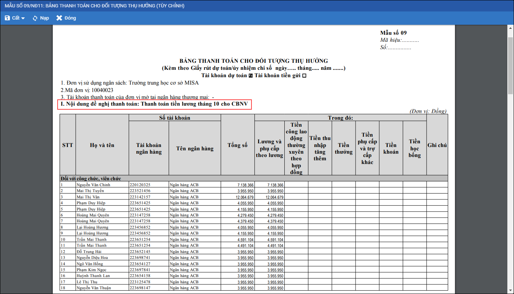Click the highlighted Nội dung đề nghị thanh toán line
Screen dimensions: 514x294
click(x=155, y=105)
